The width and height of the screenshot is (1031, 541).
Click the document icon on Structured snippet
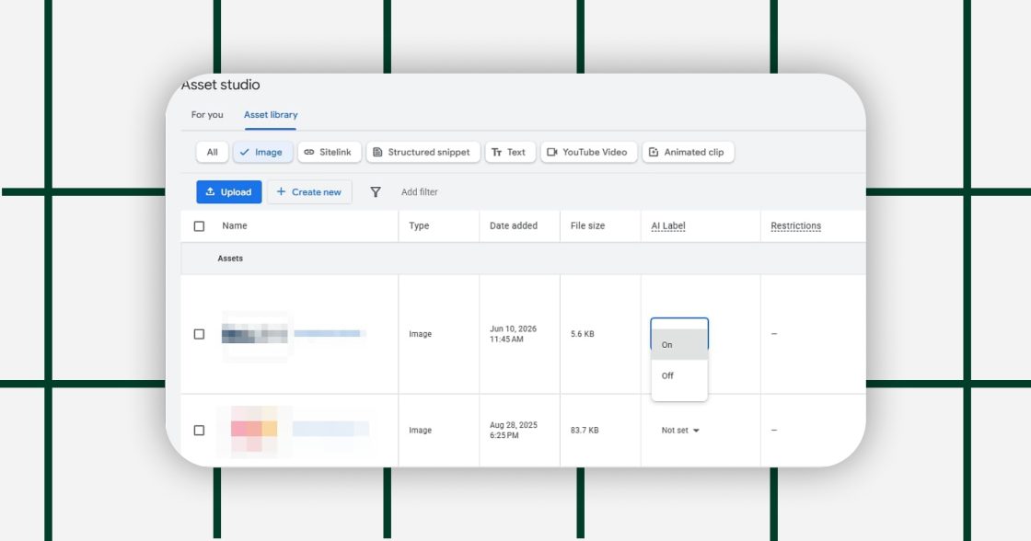coord(377,152)
